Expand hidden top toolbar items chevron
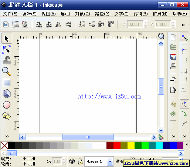Image resolution: width=190 pixels, height=167 pixels. [x=183, y=25]
